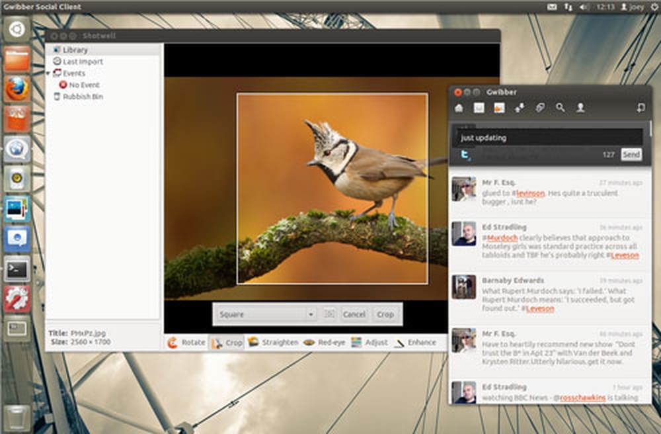Image resolution: width=661 pixels, height=434 pixels.
Task: Open the Square crop preset dropdown
Action: tap(264, 314)
